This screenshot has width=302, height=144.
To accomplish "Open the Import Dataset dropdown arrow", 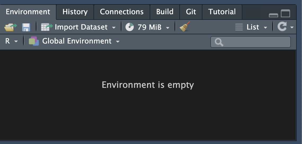I will pyautogui.click(x=114, y=28).
